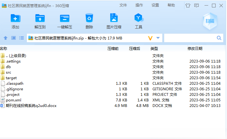
Task: Sort by the 修改日期 column header
Action: coord(195,48)
